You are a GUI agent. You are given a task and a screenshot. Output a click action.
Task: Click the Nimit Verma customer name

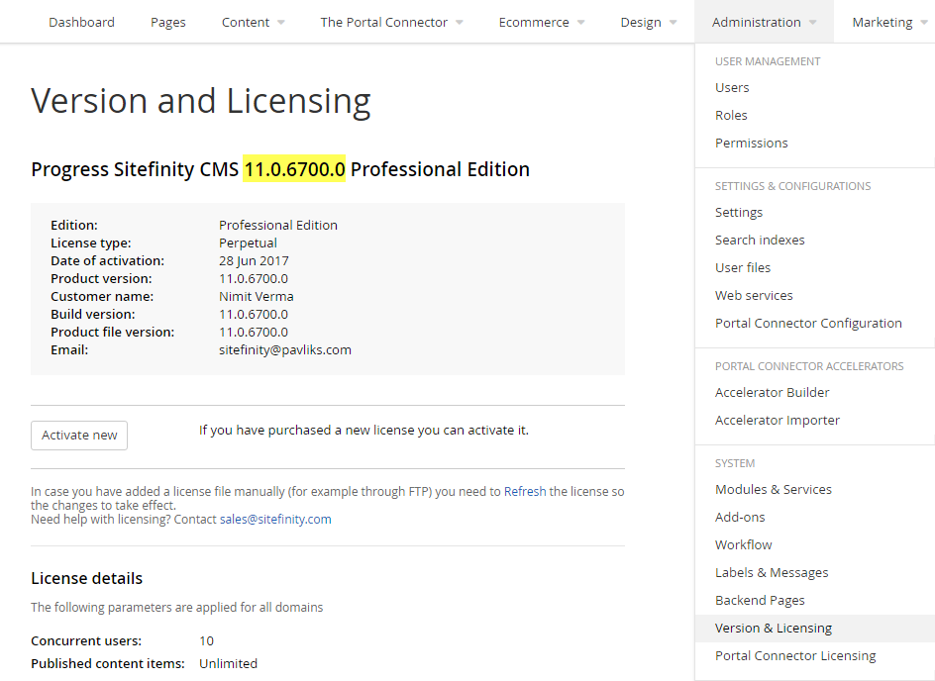pos(256,296)
